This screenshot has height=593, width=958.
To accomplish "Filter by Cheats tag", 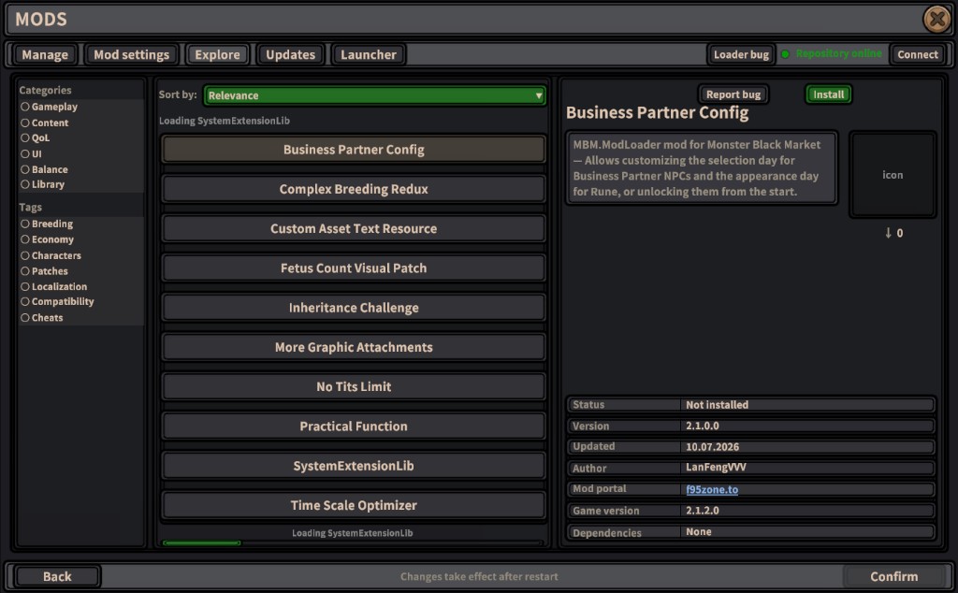I will [x=25, y=318].
